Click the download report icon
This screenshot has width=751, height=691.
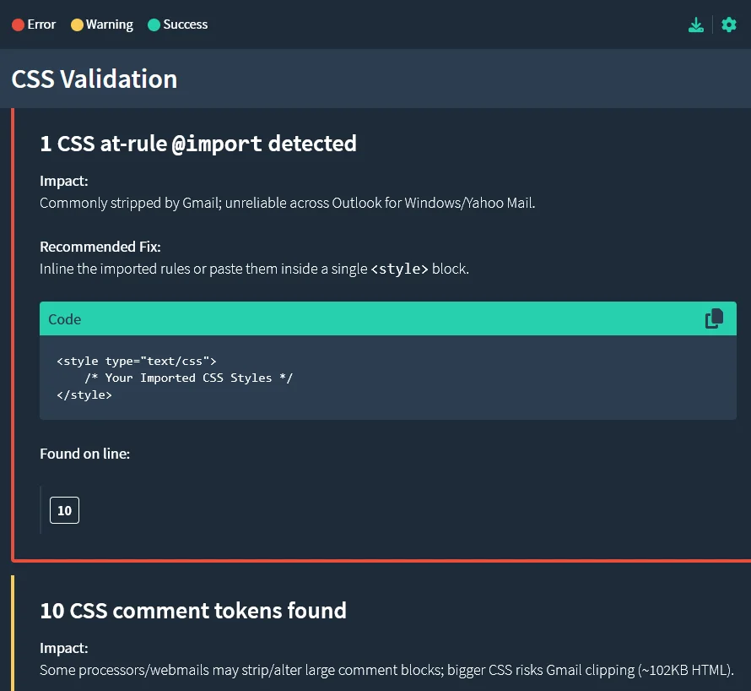[x=696, y=24]
